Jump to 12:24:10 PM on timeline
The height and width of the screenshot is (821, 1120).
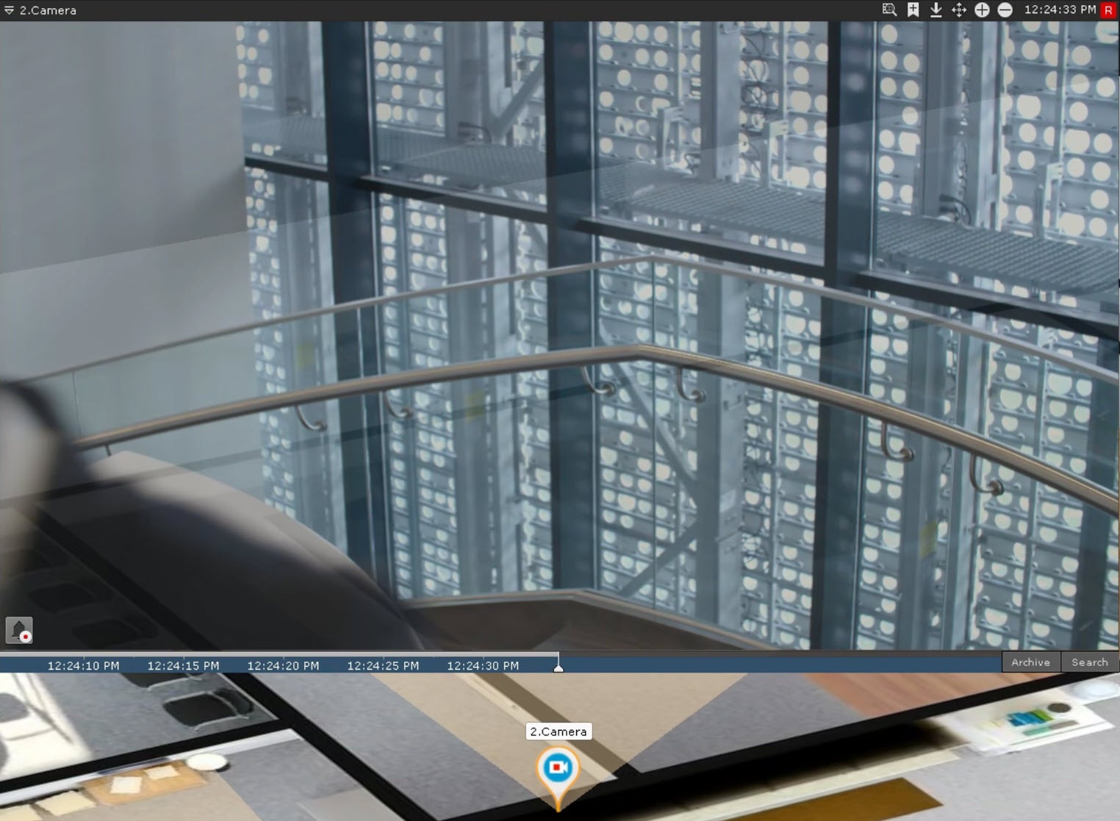[83, 666]
